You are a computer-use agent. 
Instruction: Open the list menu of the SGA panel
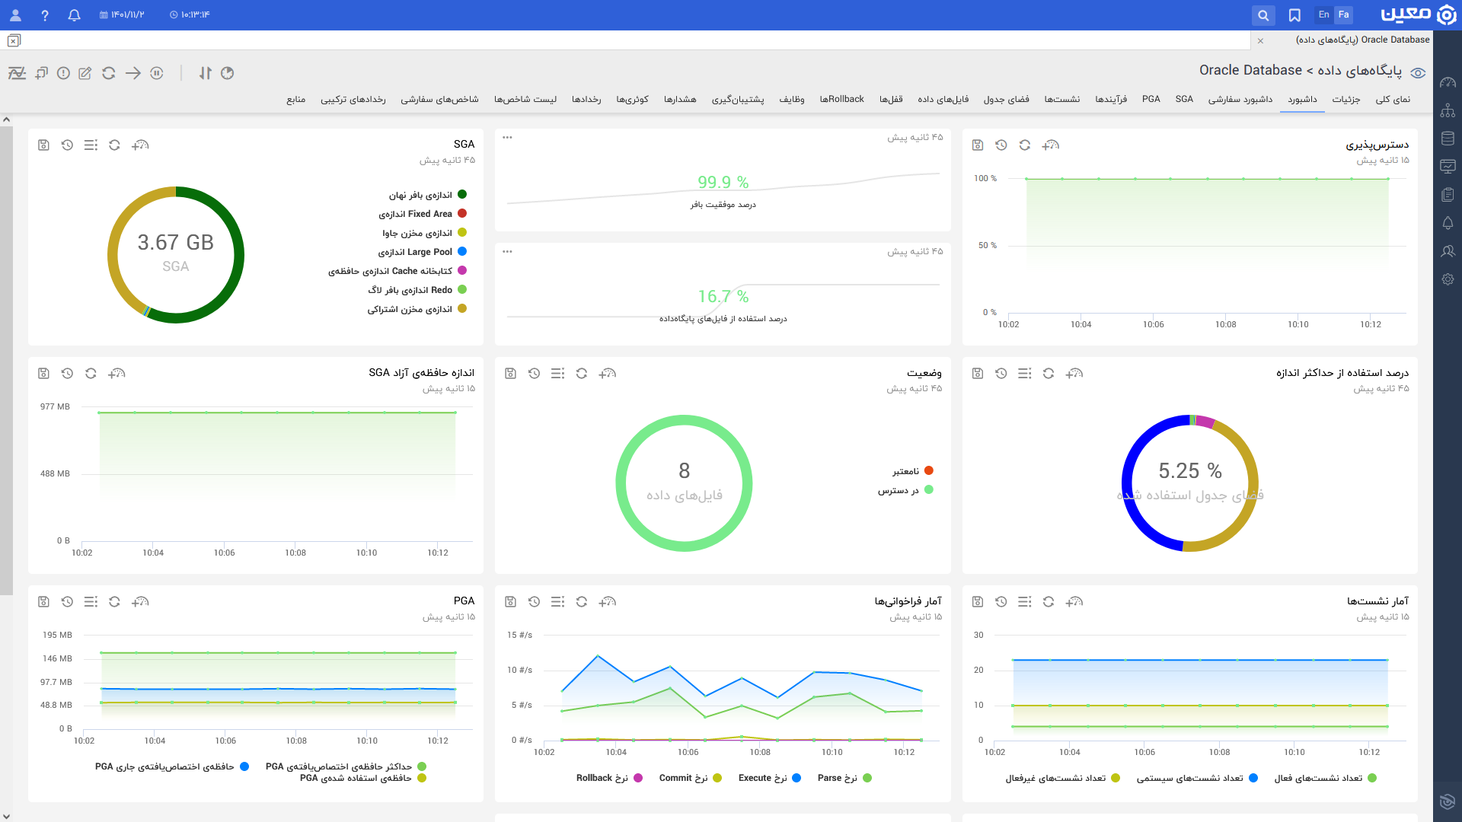91,145
